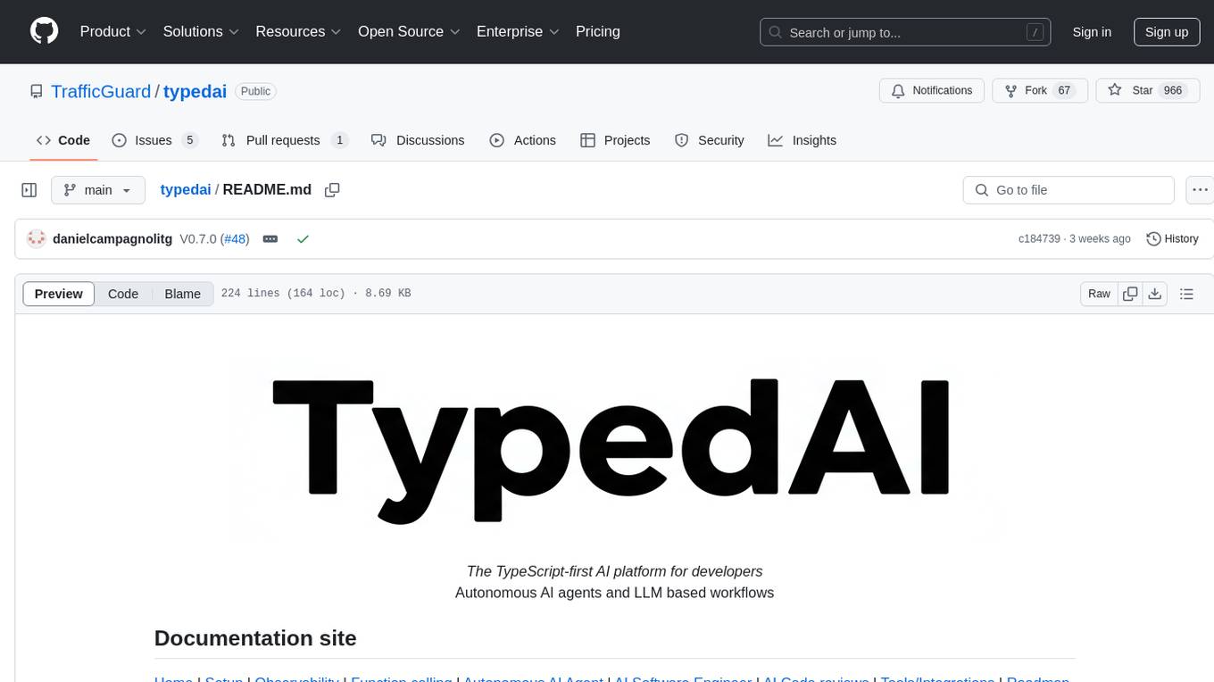Click the Issues count badge 5
The height and width of the screenshot is (682, 1214).
(189, 140)
